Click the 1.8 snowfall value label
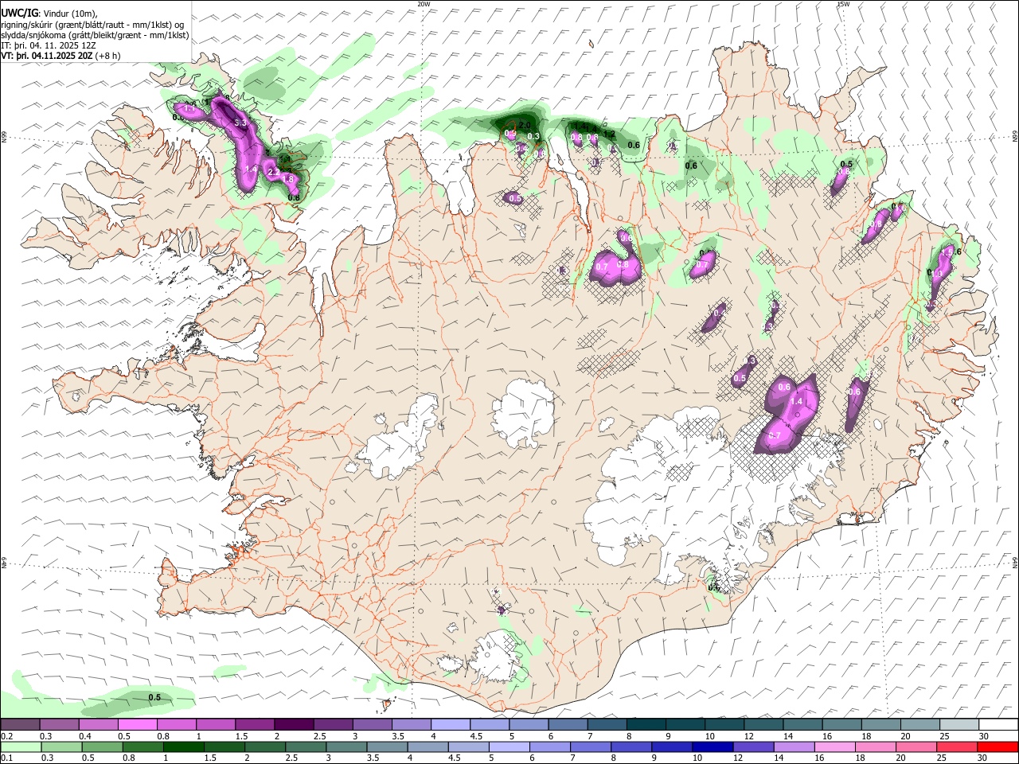Viewport: 1019px width, 764px height. point(289,179)
